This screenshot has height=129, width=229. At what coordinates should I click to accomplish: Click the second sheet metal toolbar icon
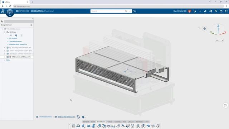tap(78, 126)
